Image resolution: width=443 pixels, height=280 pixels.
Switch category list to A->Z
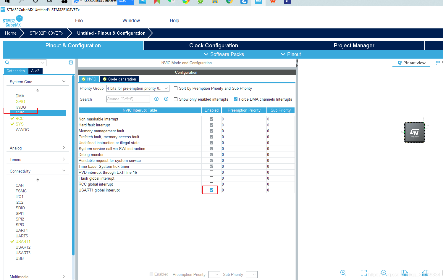click(35, 71)
